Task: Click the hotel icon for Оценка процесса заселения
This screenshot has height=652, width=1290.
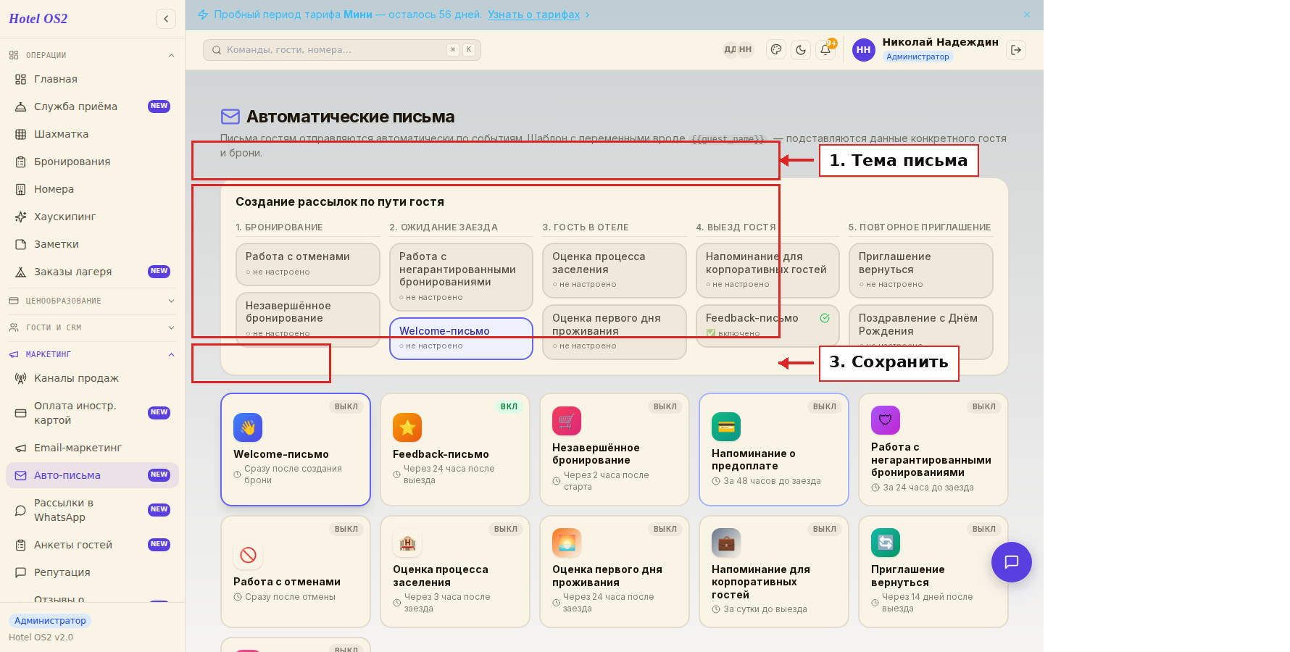Action: click(x=407, y=543)
